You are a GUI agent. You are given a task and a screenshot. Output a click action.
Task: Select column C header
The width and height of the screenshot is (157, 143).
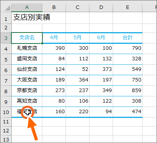pos(77,7)
